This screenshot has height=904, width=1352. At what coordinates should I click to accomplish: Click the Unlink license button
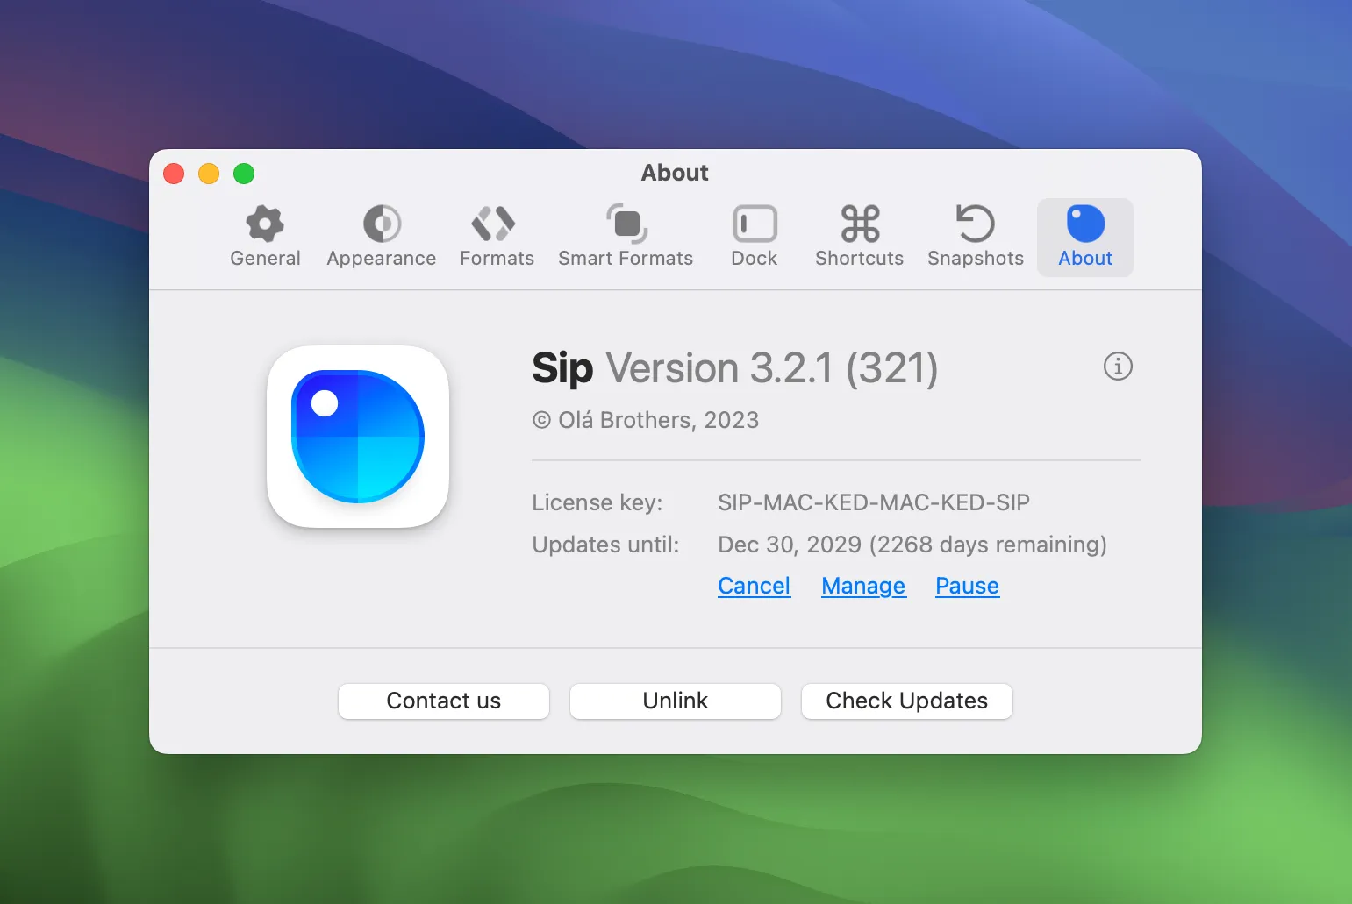pos(676,701)
